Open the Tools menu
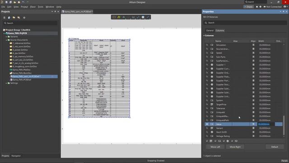289x163 pixels. pyautogui.click(x=40, y=7)
